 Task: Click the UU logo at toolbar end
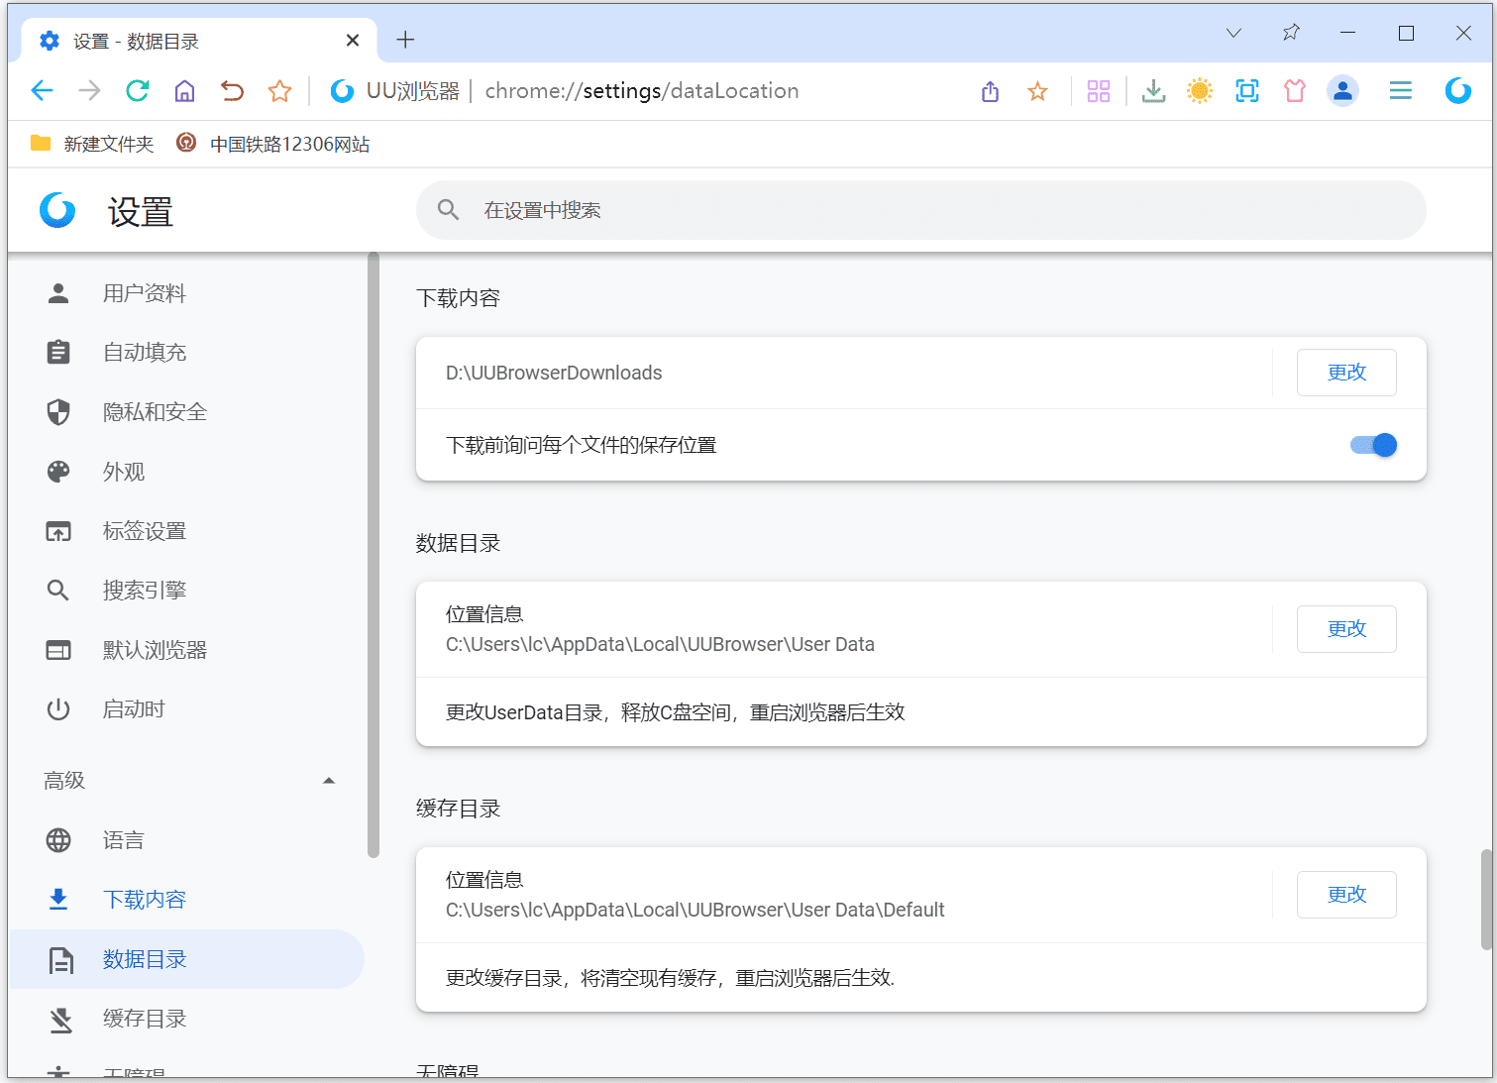(x=1458, y=91)
